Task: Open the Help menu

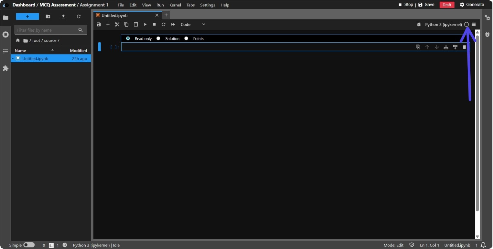Action: (x=225, y=5)
